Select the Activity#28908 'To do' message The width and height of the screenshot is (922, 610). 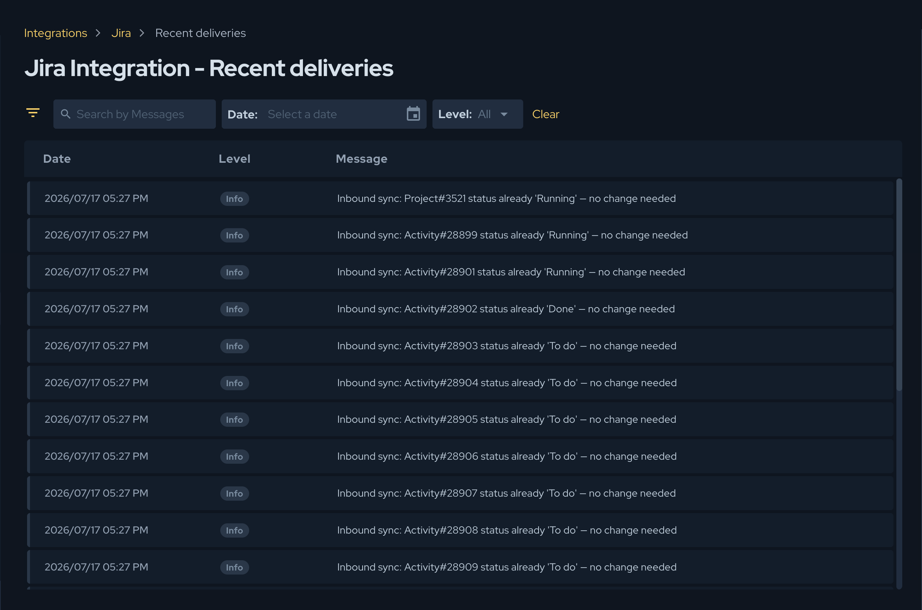pyautogui.click(x=507, y=530)
